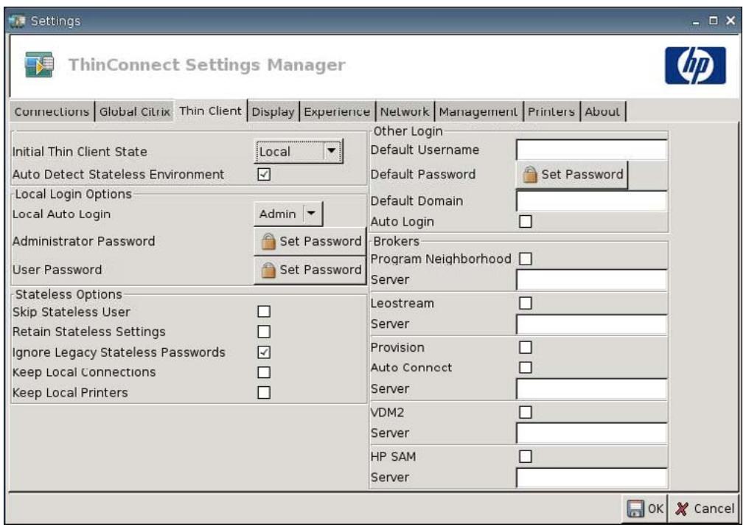Click Server field under Leostream
Screen dimensions: 746x527
[x=592, y=324]
